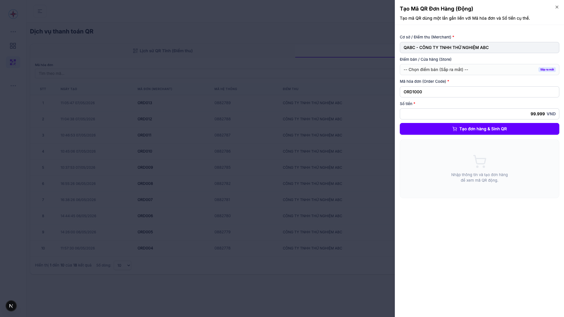Click the VND currency suffix

pos(551,114)
